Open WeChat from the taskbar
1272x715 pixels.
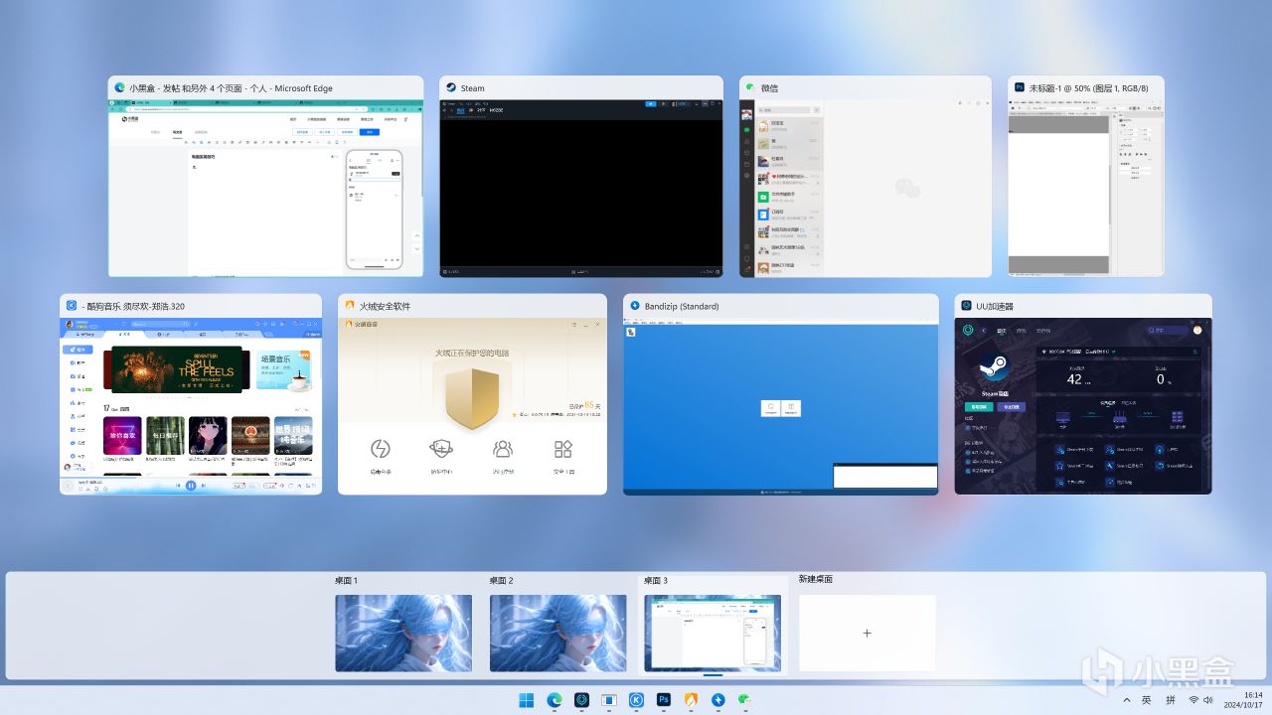tap(746, 700)
